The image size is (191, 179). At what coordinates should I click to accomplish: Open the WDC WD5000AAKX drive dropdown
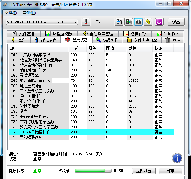click(x=42, y=22)
